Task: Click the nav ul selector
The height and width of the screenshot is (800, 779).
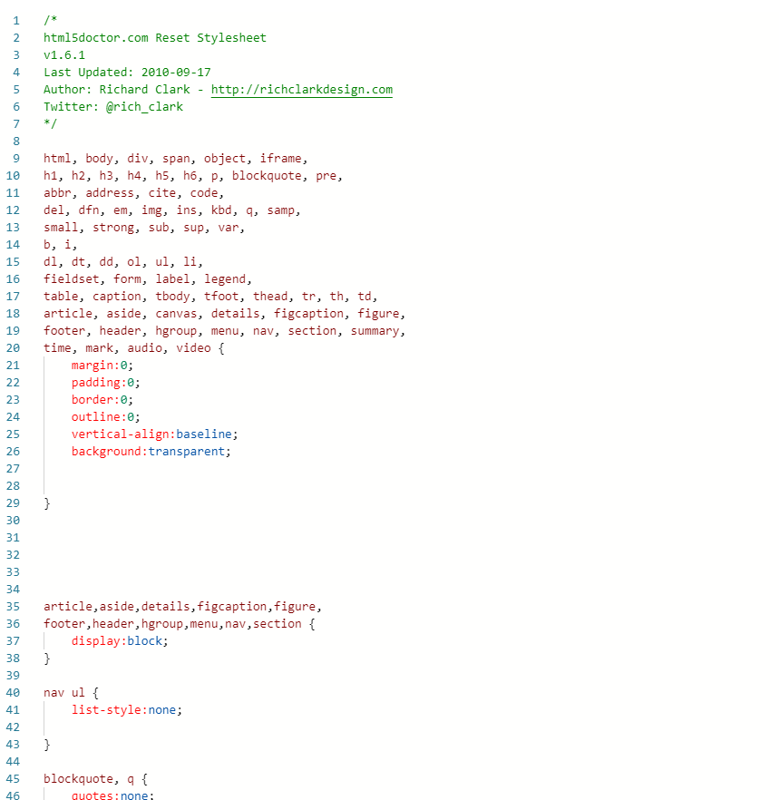Action: coord(64,693)
